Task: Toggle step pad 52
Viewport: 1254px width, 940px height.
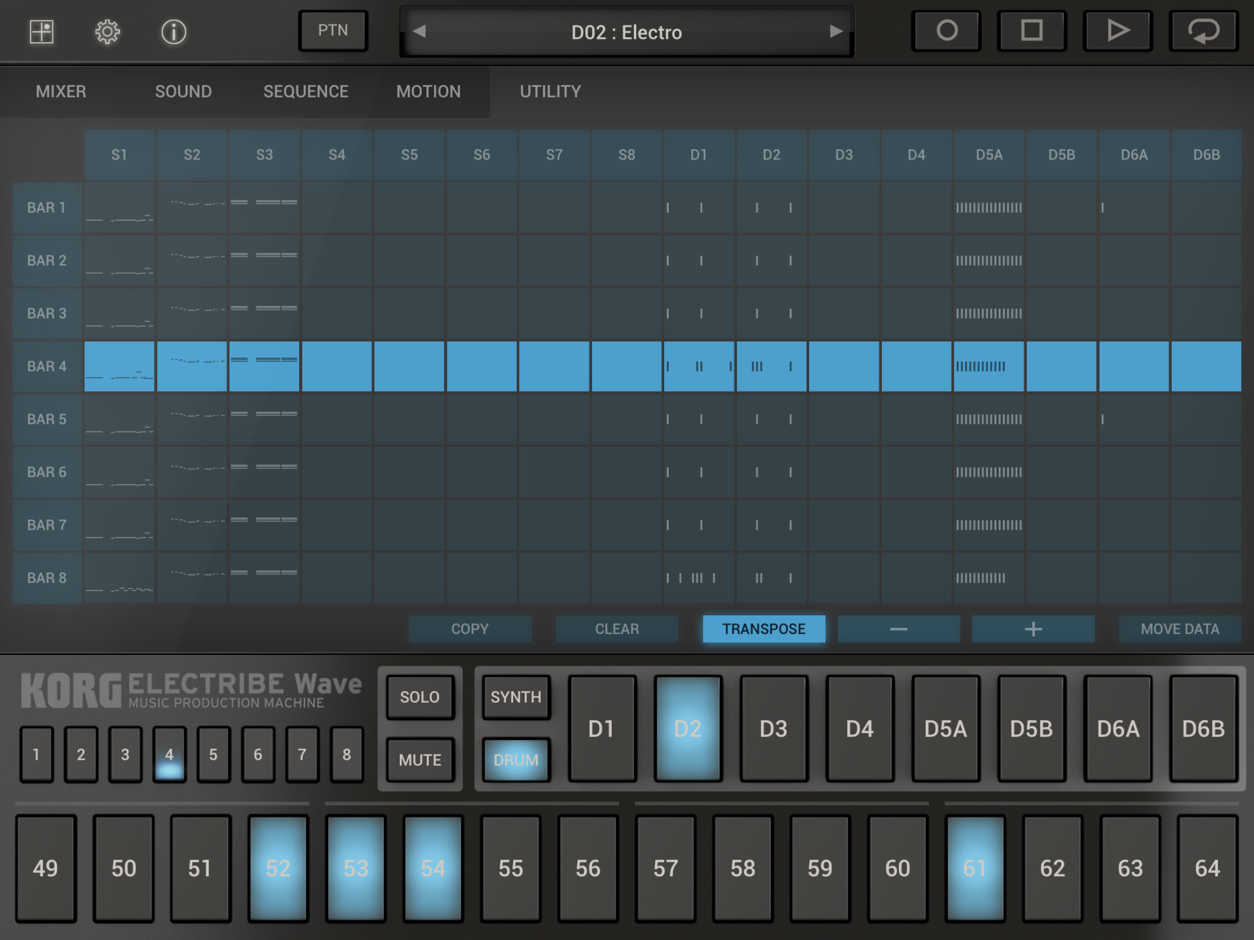Action: point(278,868)
